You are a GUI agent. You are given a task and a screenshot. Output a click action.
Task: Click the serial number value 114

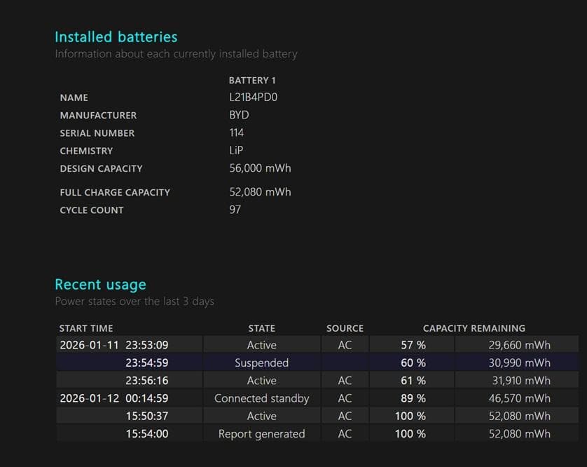click(237, 133)
